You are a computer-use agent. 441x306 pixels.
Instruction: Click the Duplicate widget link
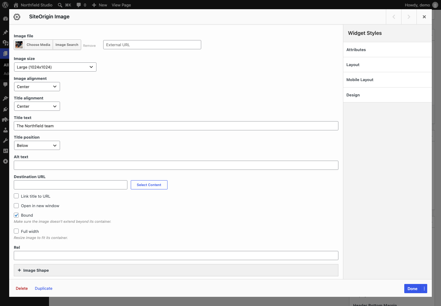click(x=43, y=288)
